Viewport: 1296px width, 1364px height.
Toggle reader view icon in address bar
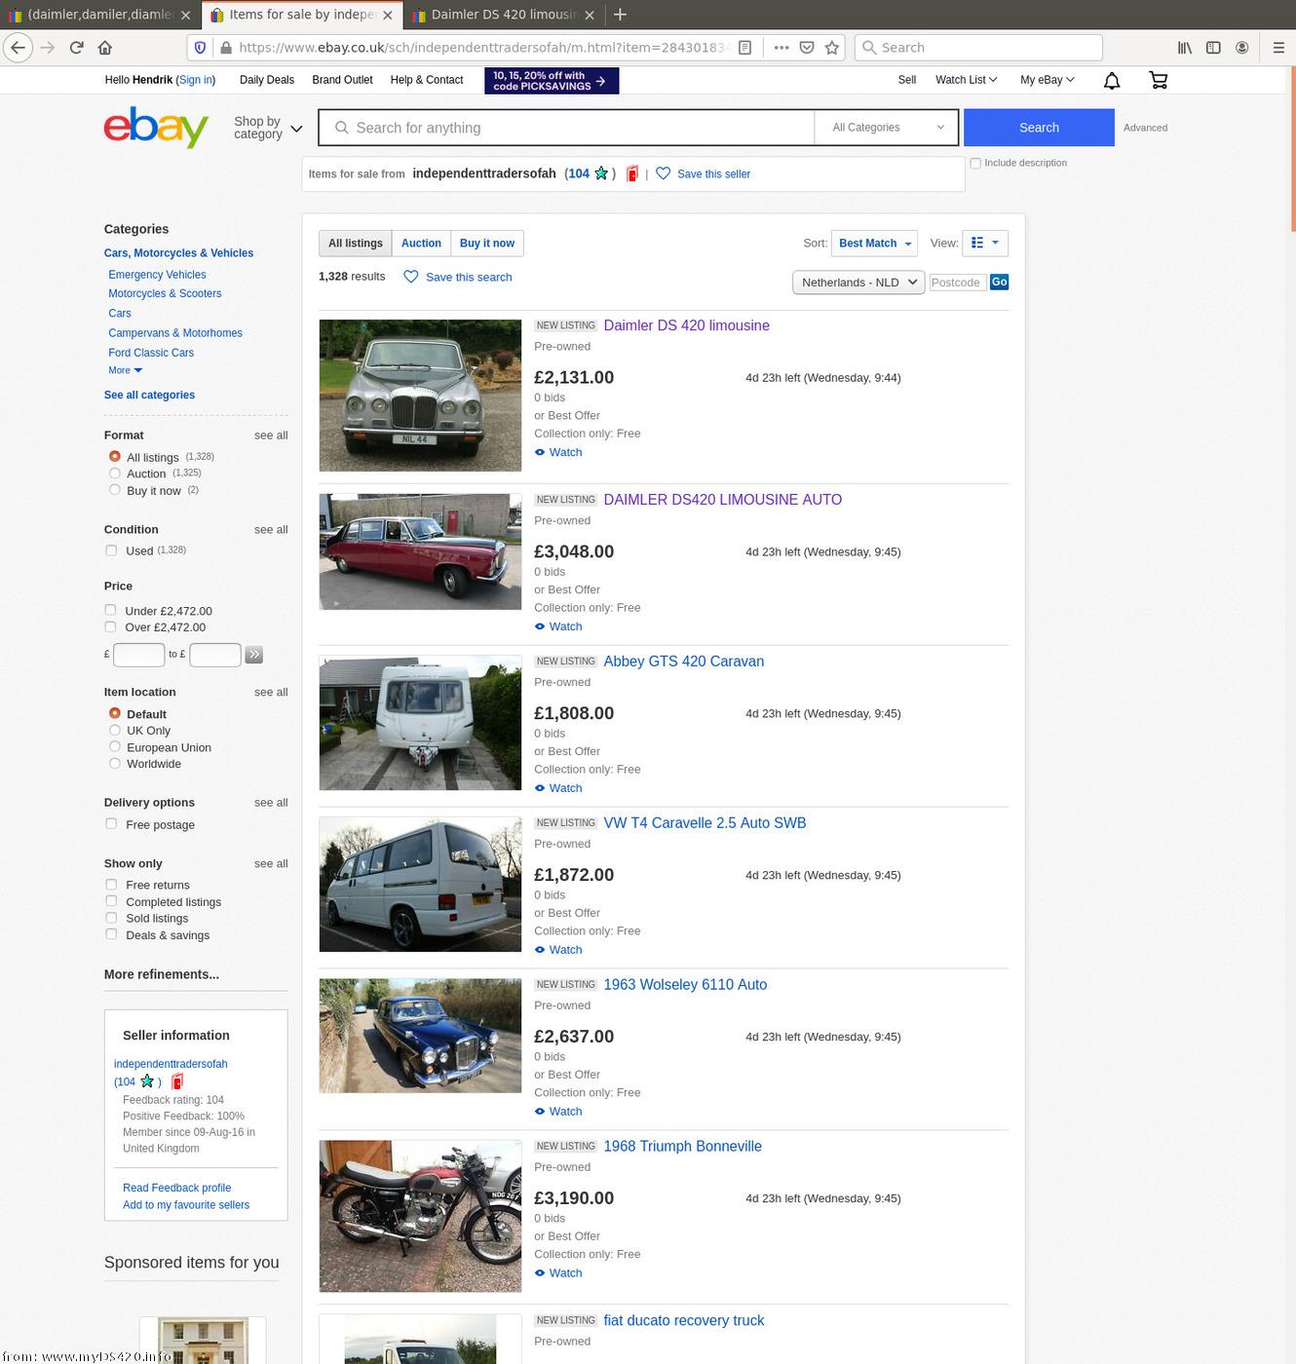click(744, 47)
